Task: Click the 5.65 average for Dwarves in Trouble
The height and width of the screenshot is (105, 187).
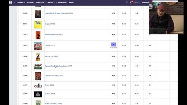Action: tap(137, 76)
